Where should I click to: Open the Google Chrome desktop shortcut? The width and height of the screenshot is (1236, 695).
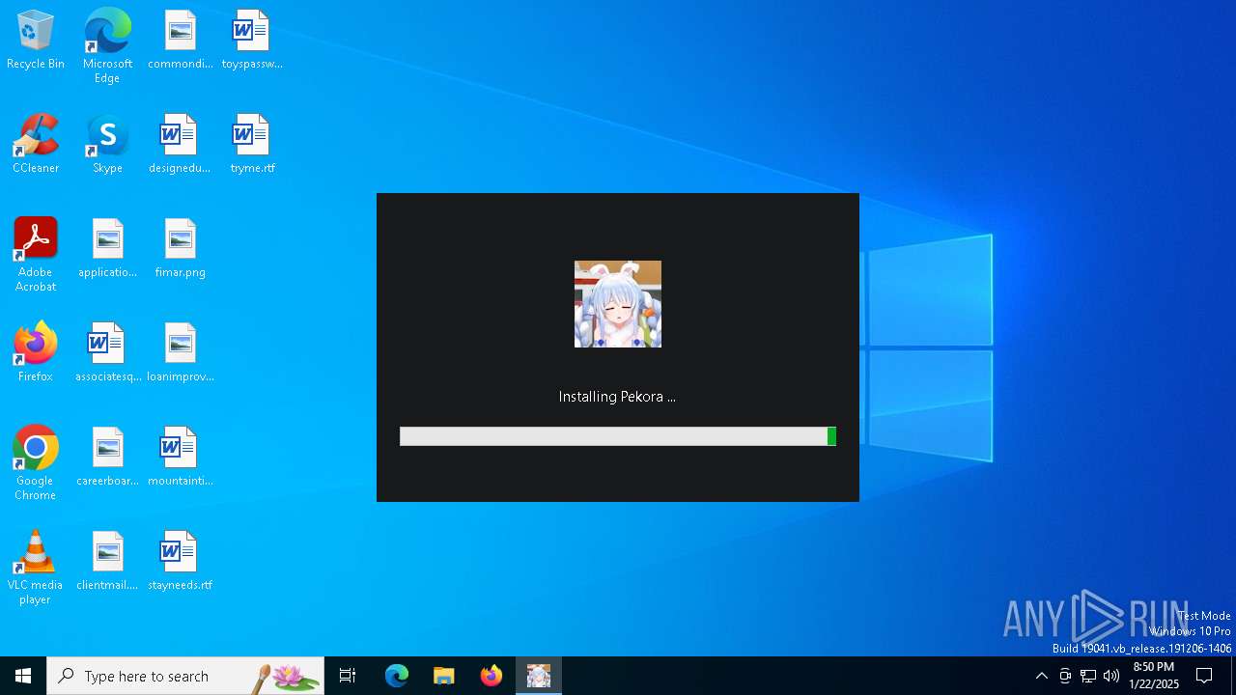pyautogui.click(x=36, y=463)
